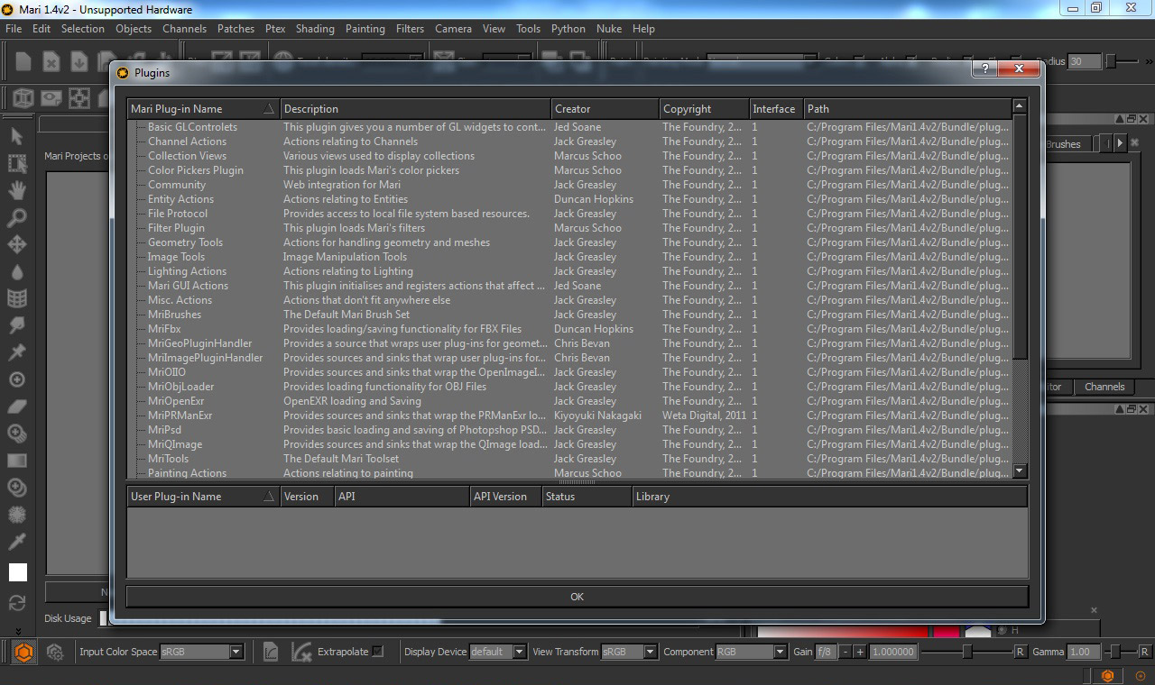Click the R reset button next to Gain slider
Image resolution: width=1155 pixels, height=685 pixels.
[1020, 652]
